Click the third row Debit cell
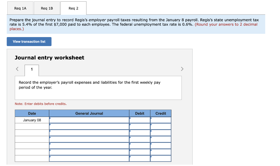Viewport: 280px width, 166px height. tap(140, 133)
